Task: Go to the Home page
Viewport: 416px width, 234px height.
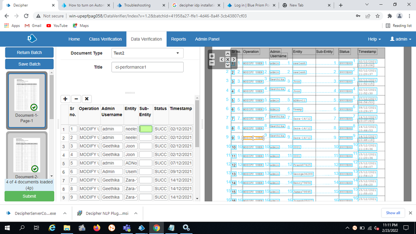Action: tap(74, 39)
